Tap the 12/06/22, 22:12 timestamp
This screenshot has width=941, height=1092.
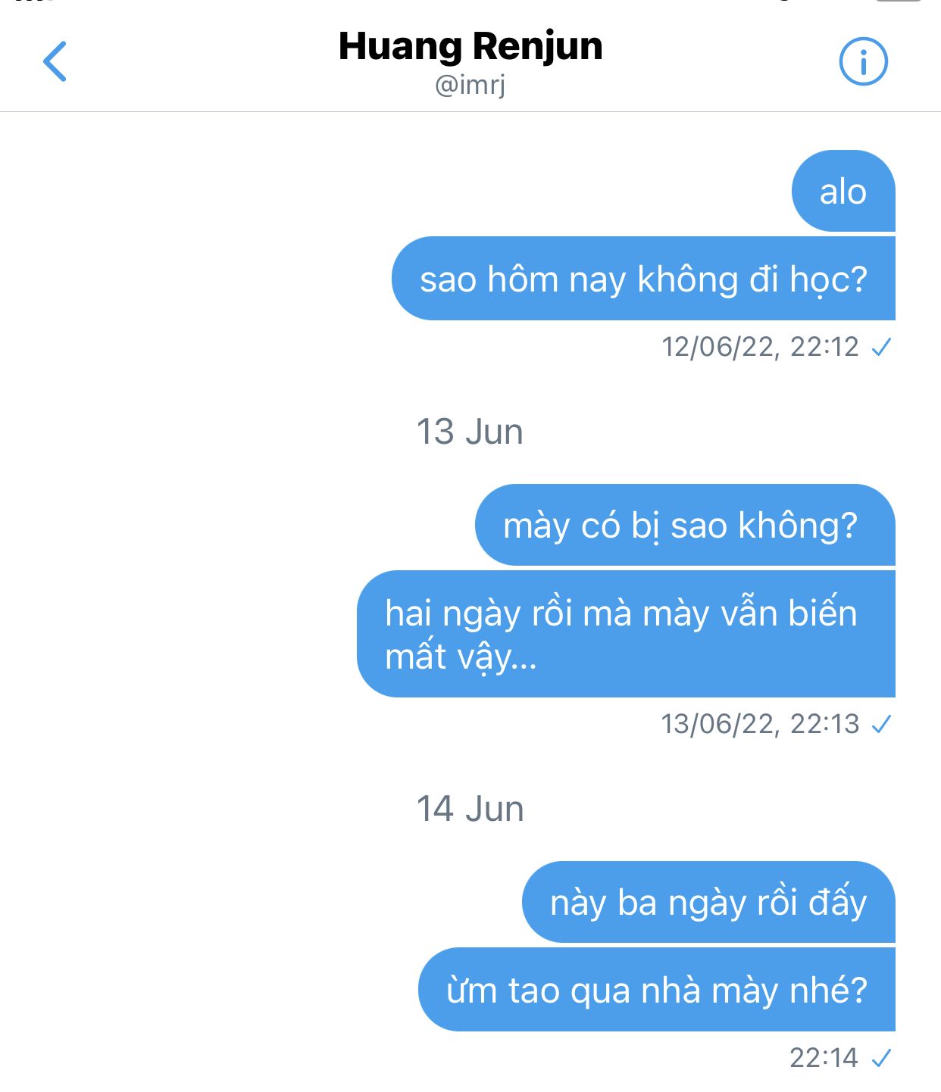(x=760, y=347)
